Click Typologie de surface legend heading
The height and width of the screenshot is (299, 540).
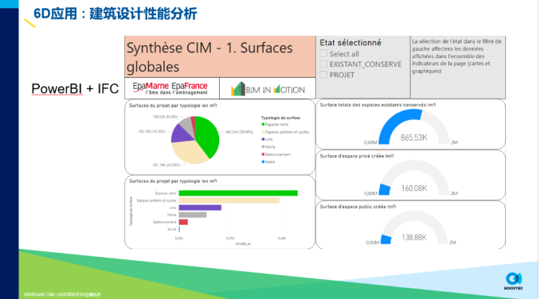280,118
